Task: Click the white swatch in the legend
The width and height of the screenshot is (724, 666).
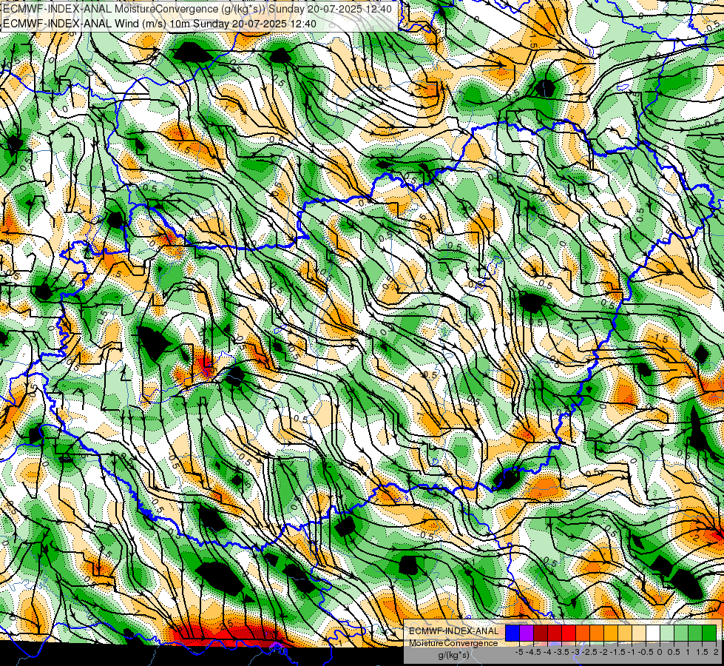Action: (653, 633)
